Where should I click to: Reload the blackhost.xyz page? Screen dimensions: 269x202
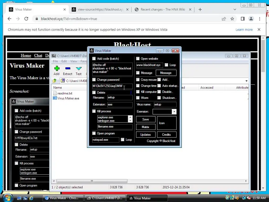(26, 19)
